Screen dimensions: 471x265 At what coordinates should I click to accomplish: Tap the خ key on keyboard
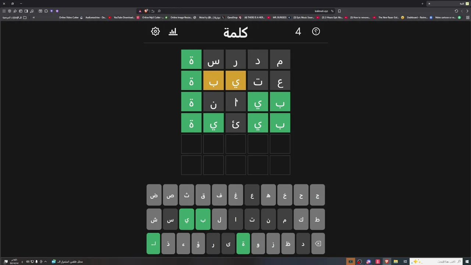click(284, 195)
